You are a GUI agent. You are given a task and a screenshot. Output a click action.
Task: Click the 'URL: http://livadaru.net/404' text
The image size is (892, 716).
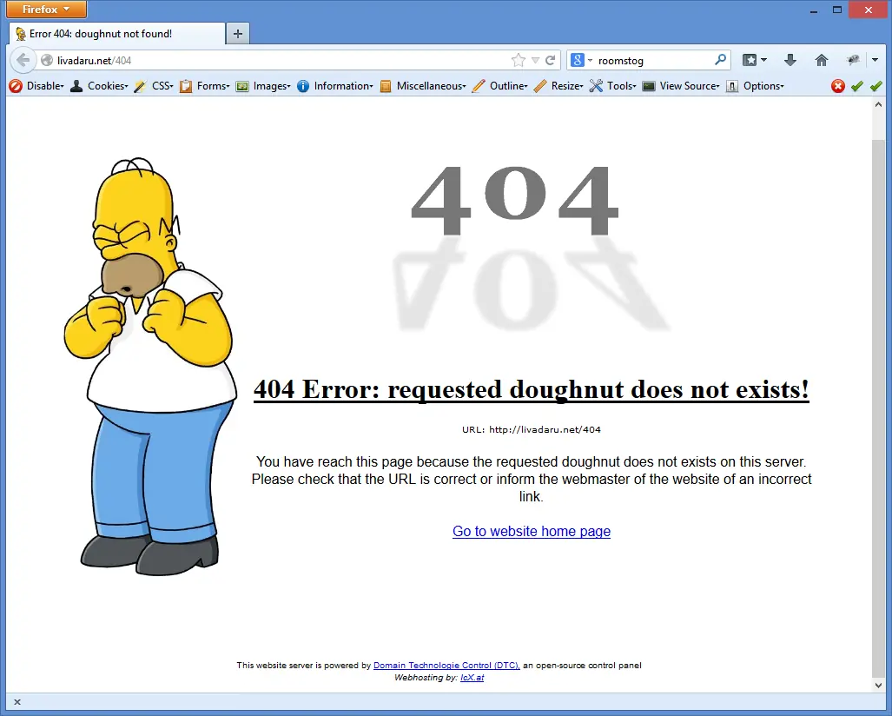coord(532,430)
